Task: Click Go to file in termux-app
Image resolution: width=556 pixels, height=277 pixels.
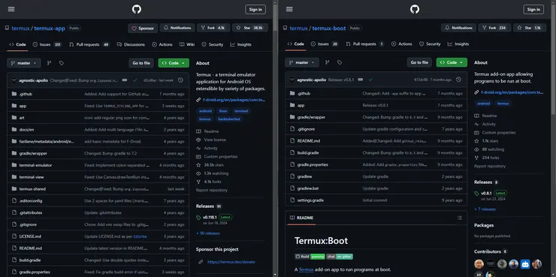Action: 141,63
